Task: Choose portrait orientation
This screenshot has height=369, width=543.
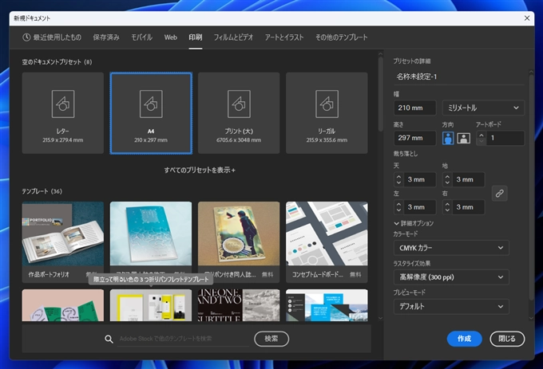Action: click(x=448, y=138)
